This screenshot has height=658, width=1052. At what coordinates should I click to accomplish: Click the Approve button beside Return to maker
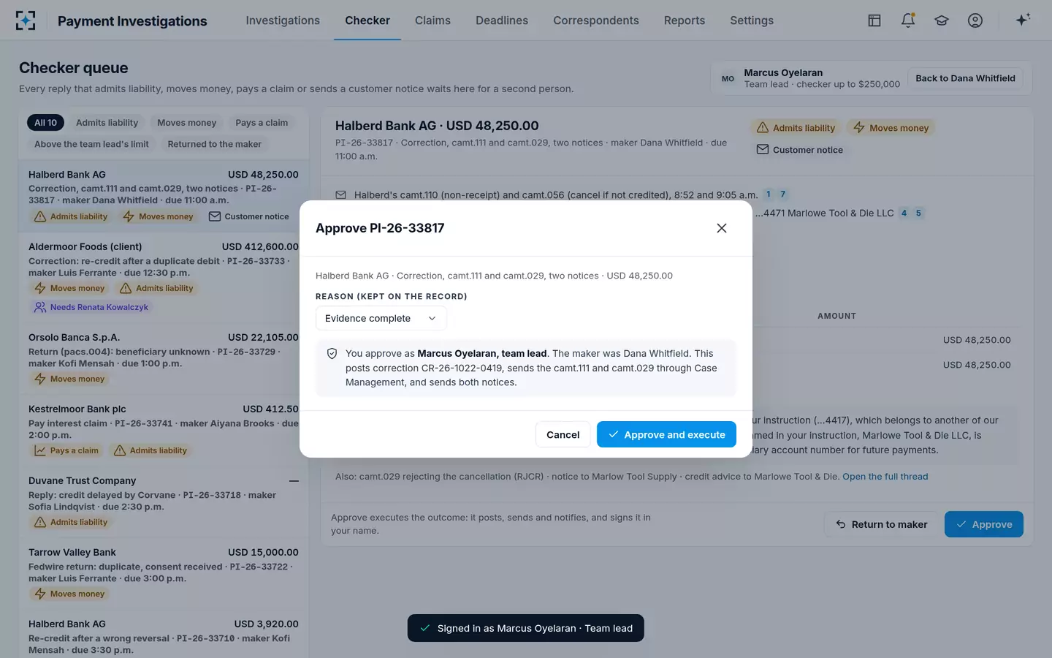pyautogui.click(x=983, y=524)
